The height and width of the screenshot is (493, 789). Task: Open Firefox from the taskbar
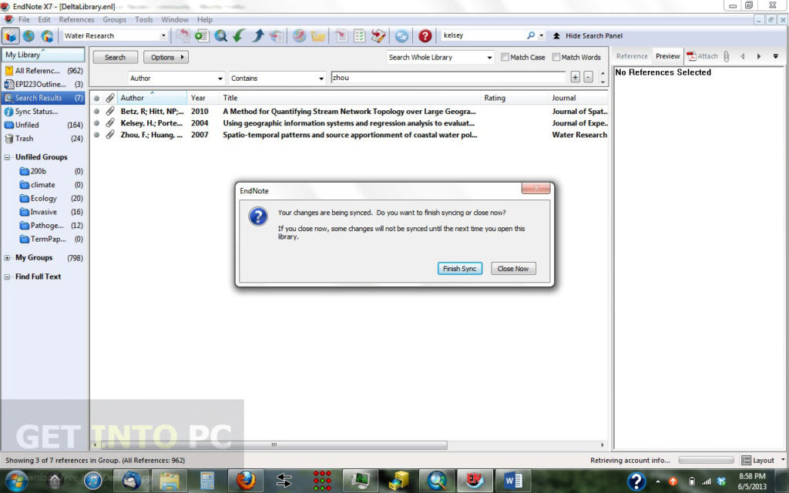[x=246, y=481]
